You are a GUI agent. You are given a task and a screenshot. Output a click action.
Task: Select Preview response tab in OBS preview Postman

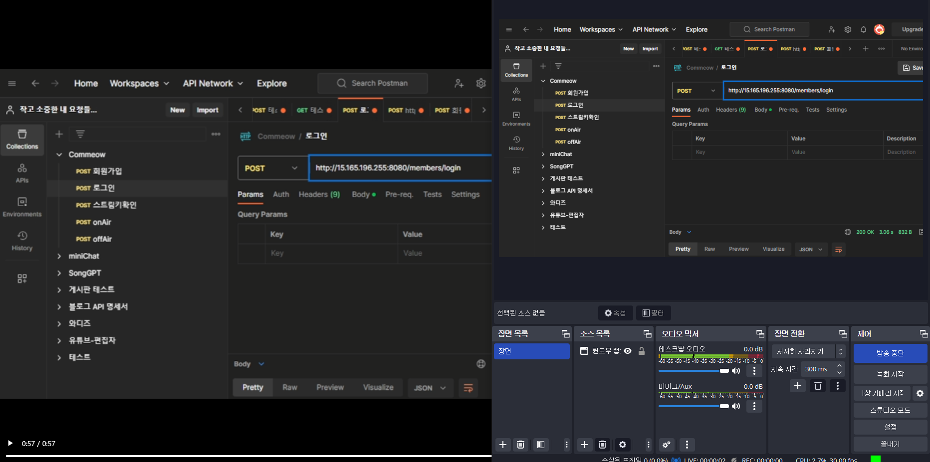coord(738,249)
